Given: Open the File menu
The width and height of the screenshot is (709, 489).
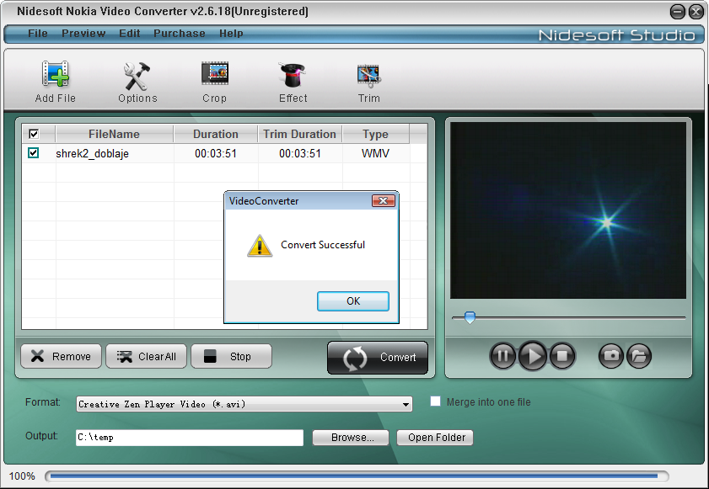Looking at the screenshot, I should (x=38, y=34).
